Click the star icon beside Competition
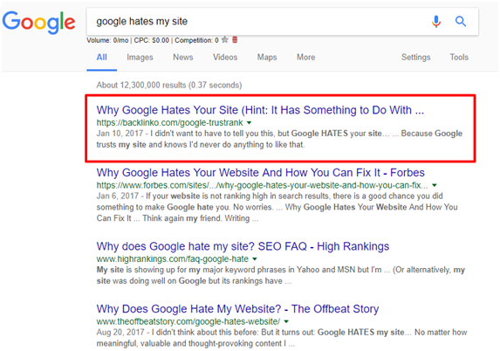This screenshot has width=500, height=351. (225, 40)
